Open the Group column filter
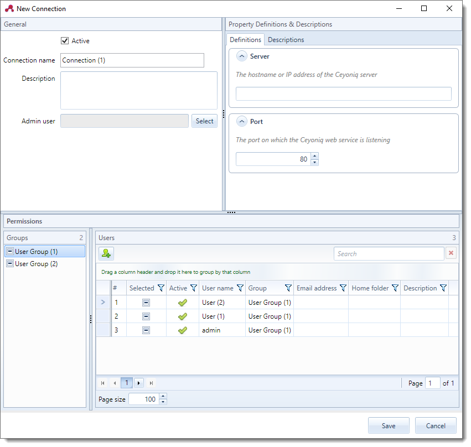Viewport: 471px width, 447px height. point(288,288)
